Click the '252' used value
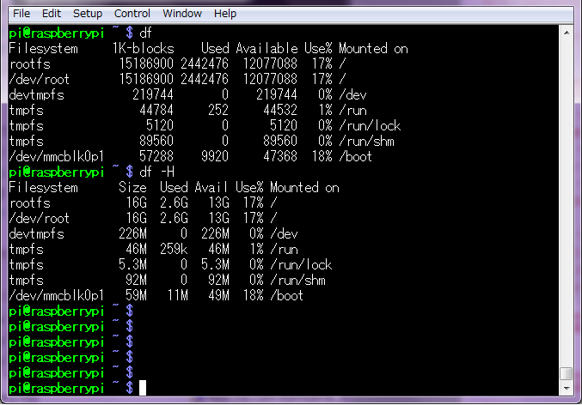This screenshot has width=582, height=405. (217, 110)
